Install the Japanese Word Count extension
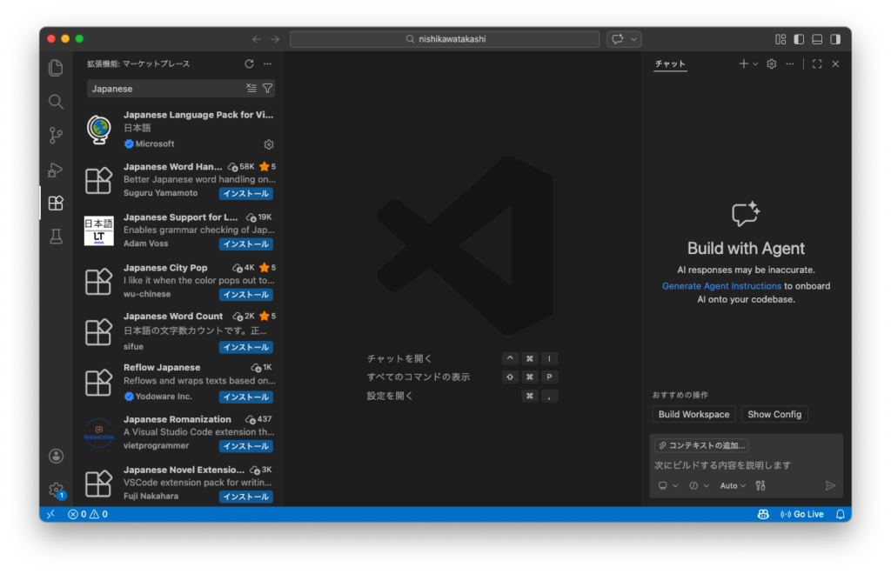 (x=245, y=347)
